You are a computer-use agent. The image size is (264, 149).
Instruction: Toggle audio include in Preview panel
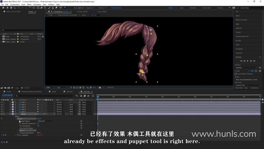(252, 71)
